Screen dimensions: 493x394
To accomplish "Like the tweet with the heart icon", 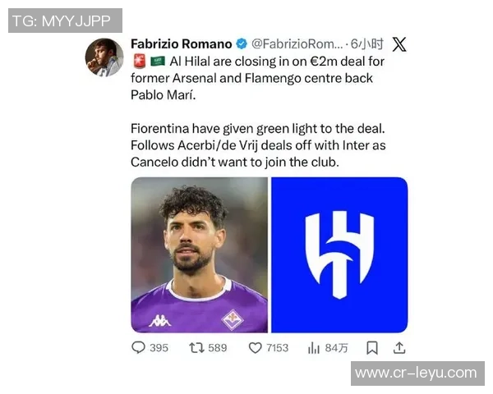I will 255,348.
